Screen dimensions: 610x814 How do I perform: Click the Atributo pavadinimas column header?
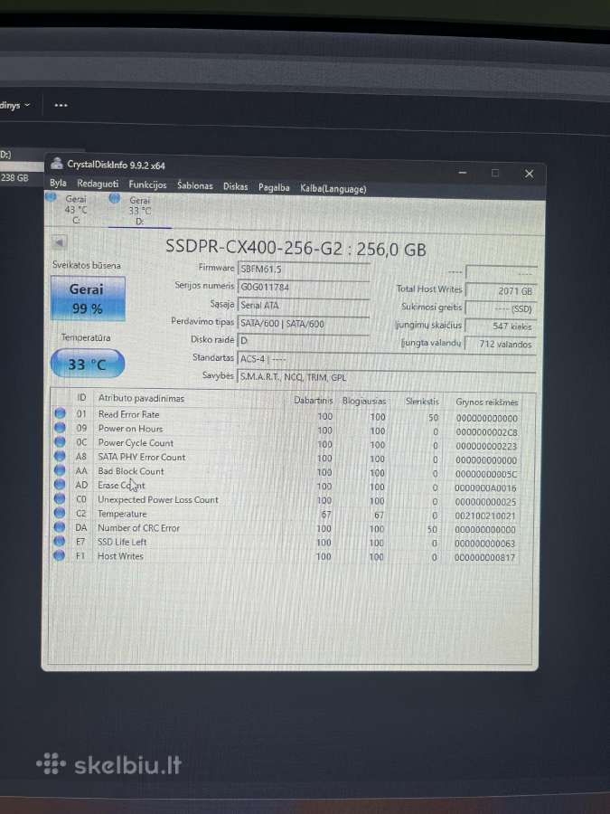141,398
